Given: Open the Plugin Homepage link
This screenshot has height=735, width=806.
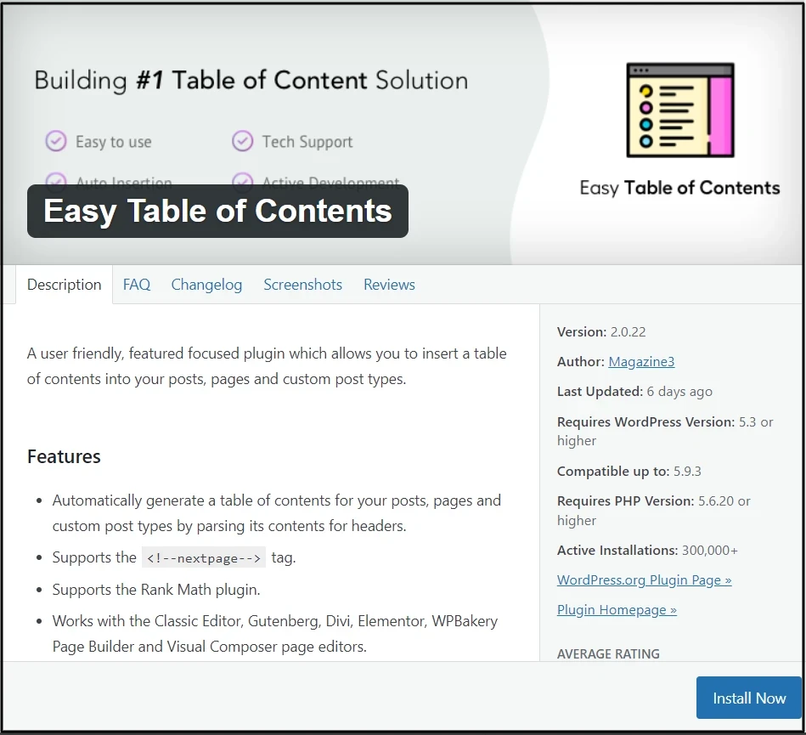Looking at the screenshot, I should [617, 610].
